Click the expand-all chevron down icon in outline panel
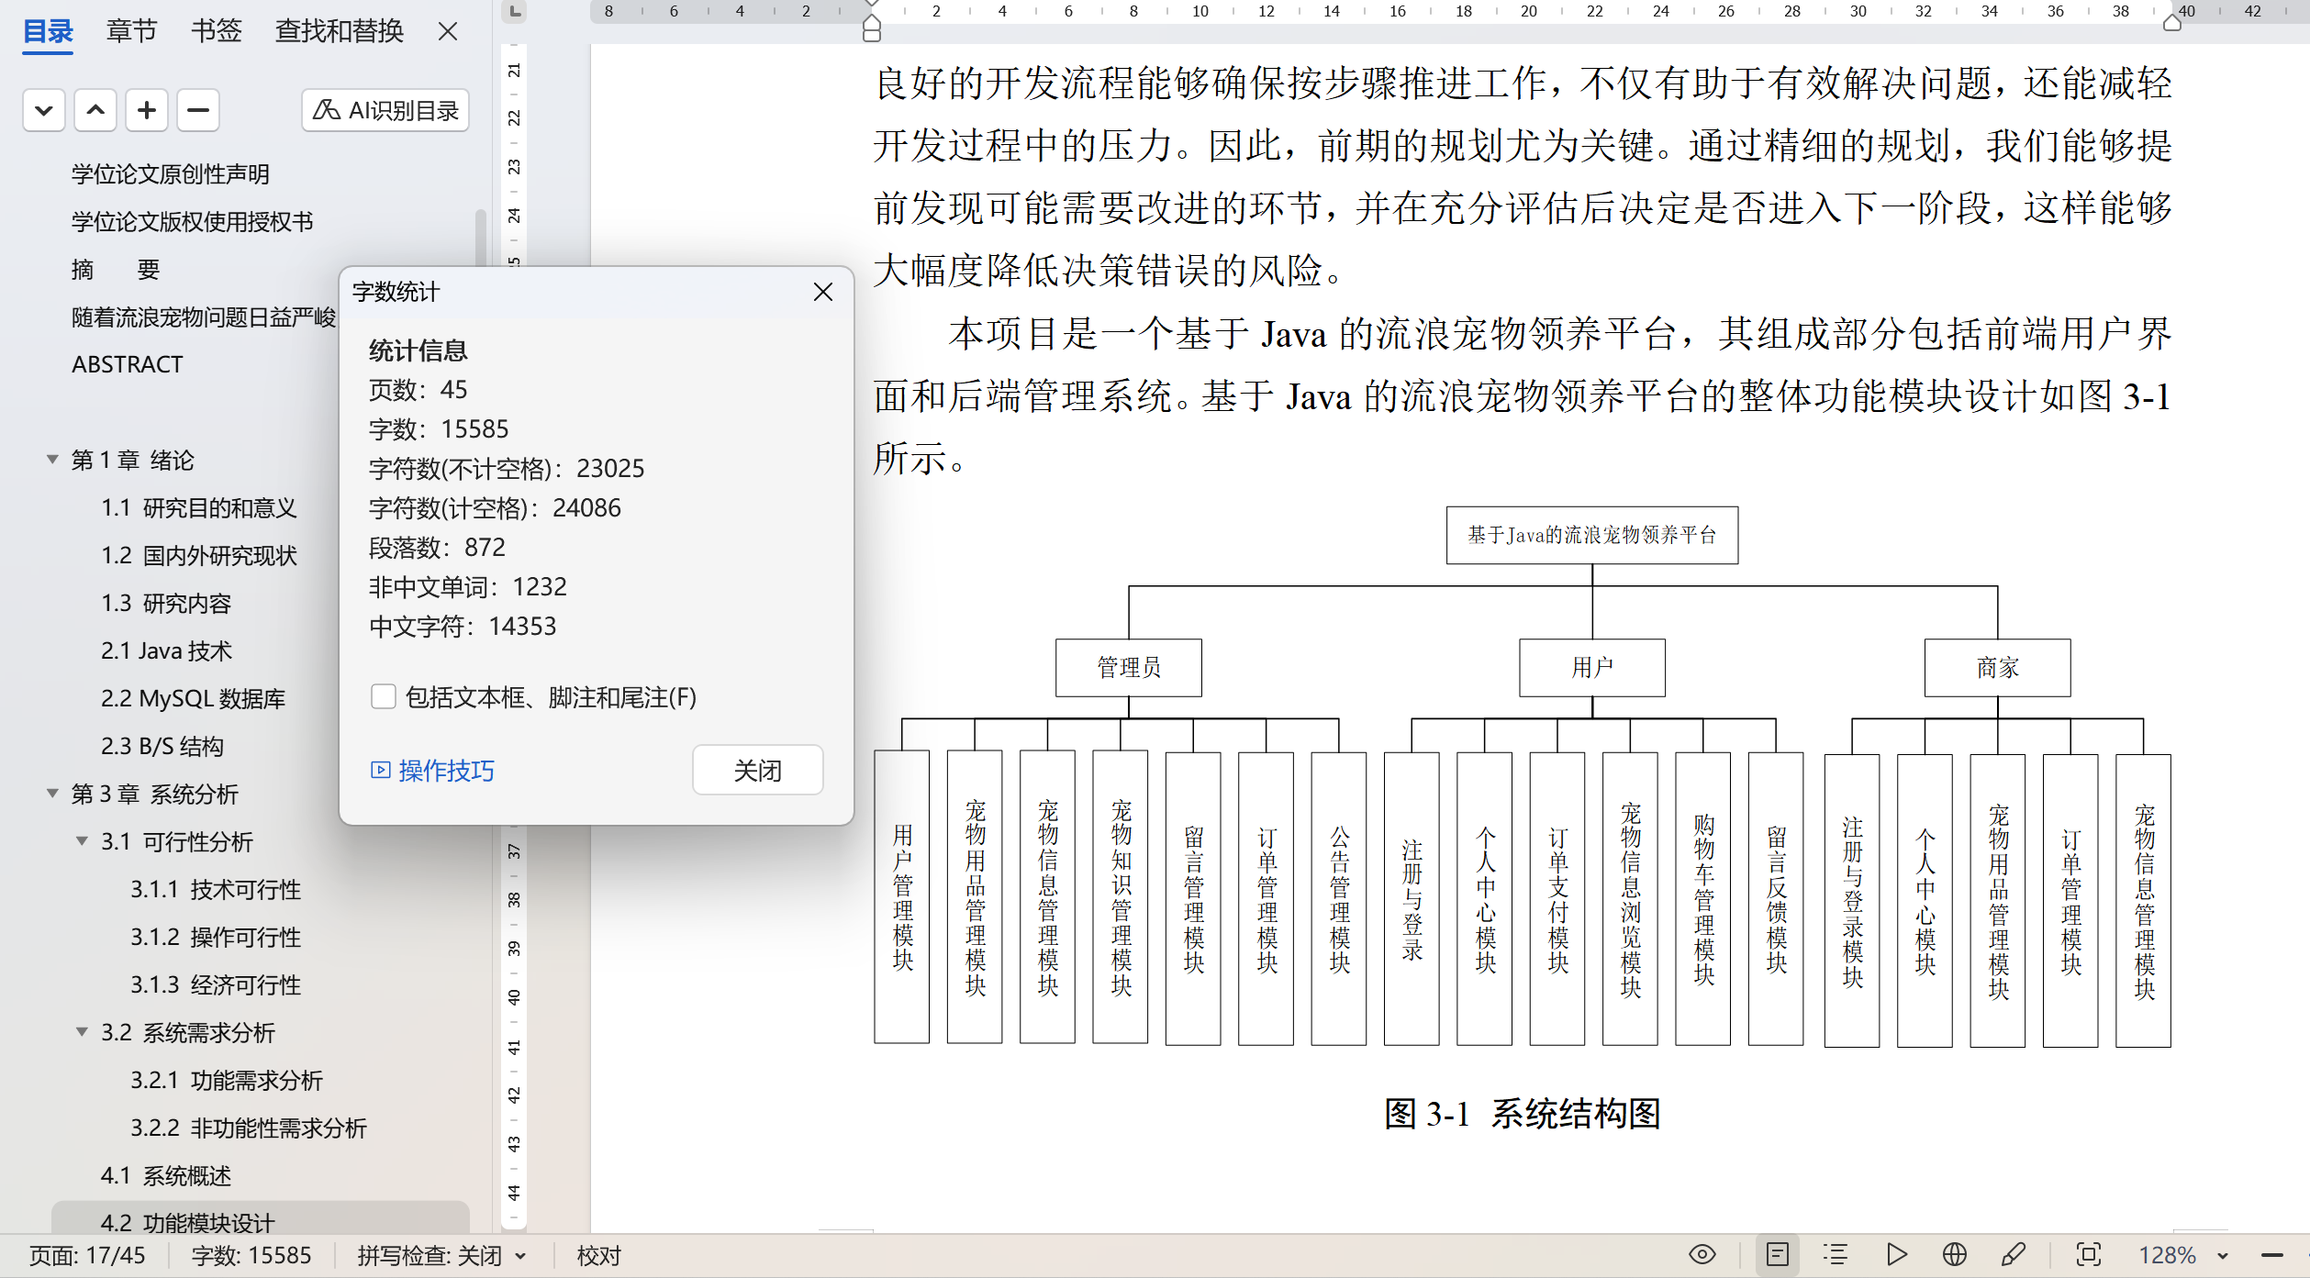 point(43,111)
